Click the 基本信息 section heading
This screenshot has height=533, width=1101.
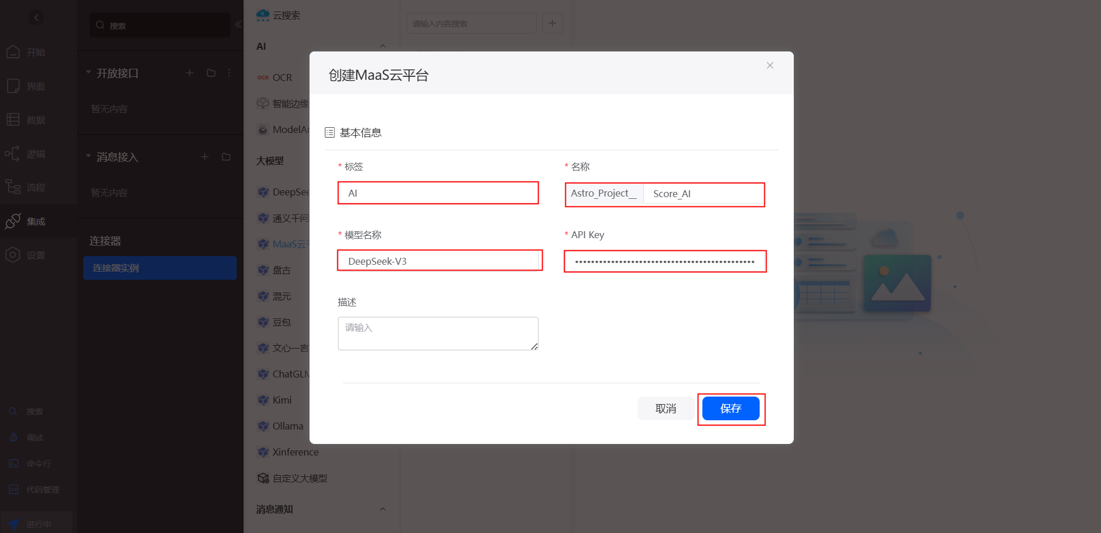[x=360, y=132]
